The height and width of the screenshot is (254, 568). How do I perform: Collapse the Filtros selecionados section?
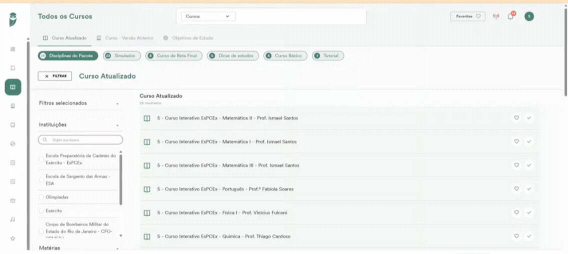117,103
